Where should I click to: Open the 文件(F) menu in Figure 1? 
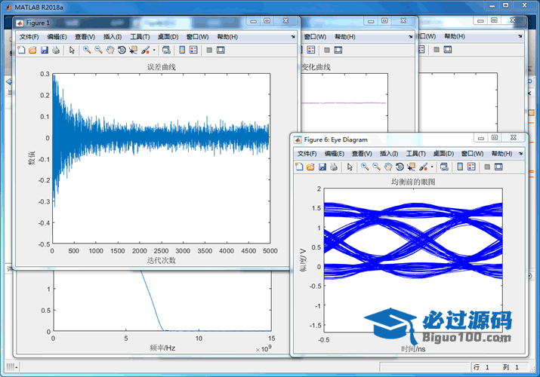[29, 36]
